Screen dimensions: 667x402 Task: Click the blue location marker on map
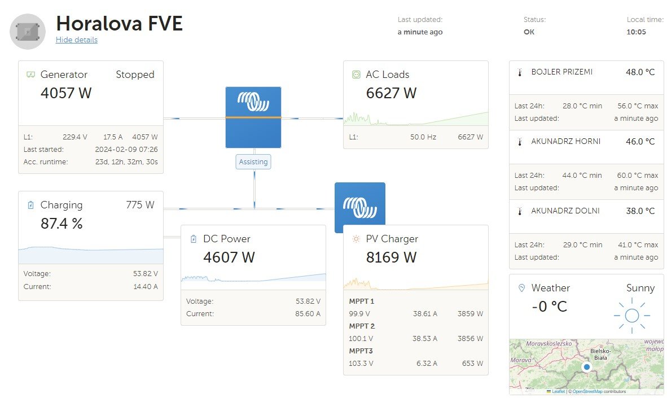587,367
